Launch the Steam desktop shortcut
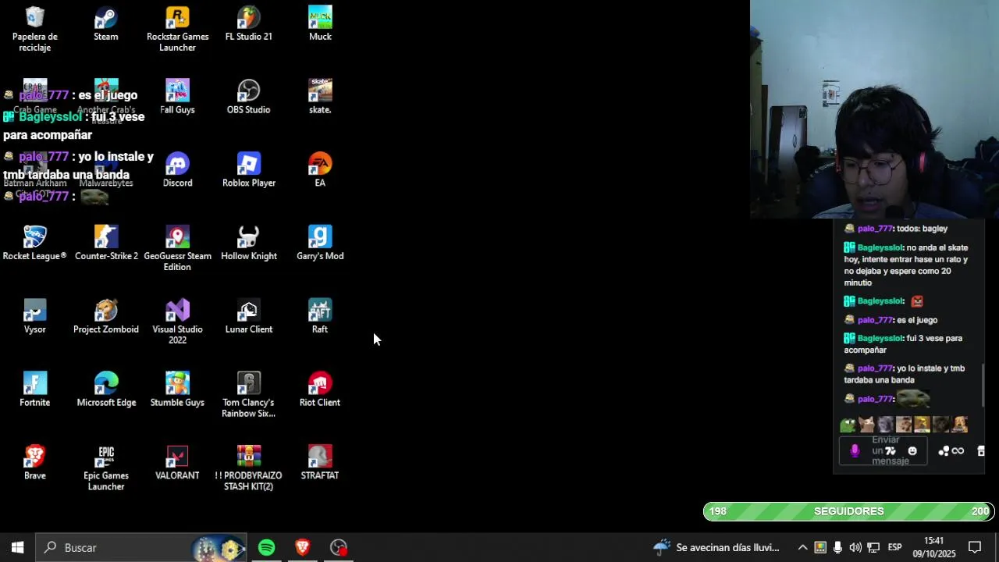This screenshot has width=999, height=562. 106,23
